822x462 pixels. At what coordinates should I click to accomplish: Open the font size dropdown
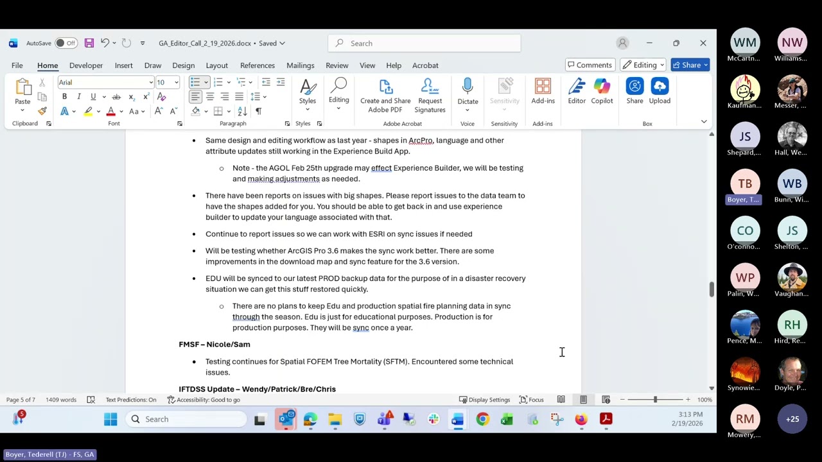176,82
